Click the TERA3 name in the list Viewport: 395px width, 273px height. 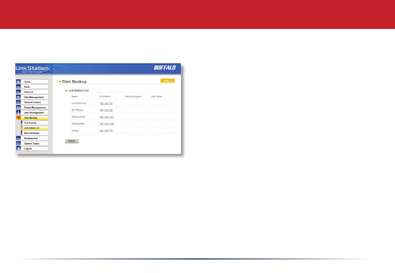[75, 131]
